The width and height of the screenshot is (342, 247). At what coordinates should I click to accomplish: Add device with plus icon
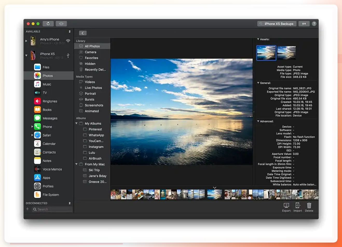[28, 209]
